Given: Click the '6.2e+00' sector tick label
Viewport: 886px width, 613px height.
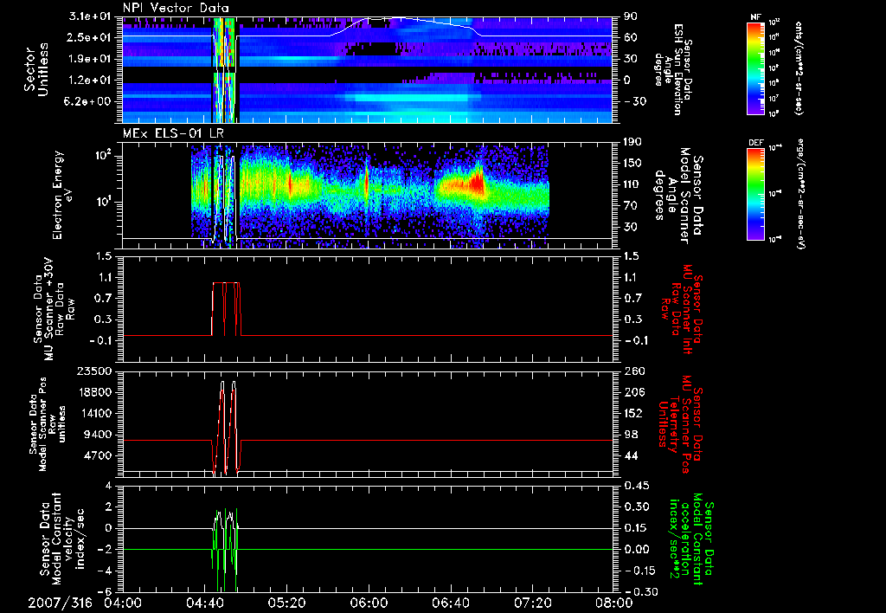Looking at the screenshot, I should pyautogui.click(x=89, y=101).
